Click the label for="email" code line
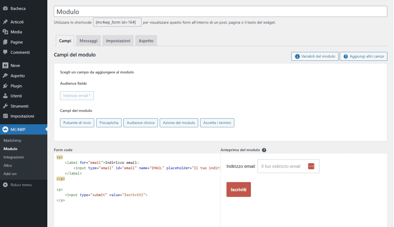The width and height of the screenshot is (394, 227). click(102, 163)
